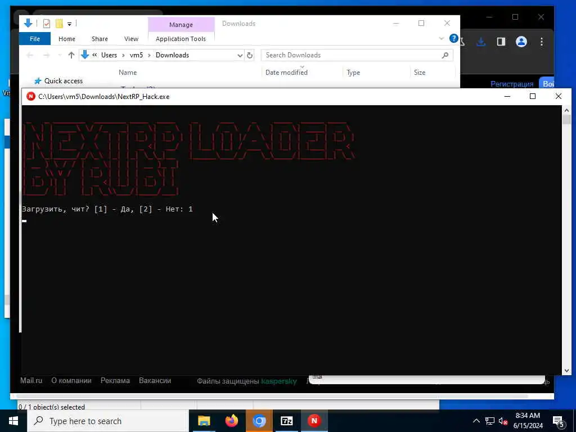Screen dimensions: 576x432
Task: Open the recent locations dropdown arrow
Action: (60, 55)
